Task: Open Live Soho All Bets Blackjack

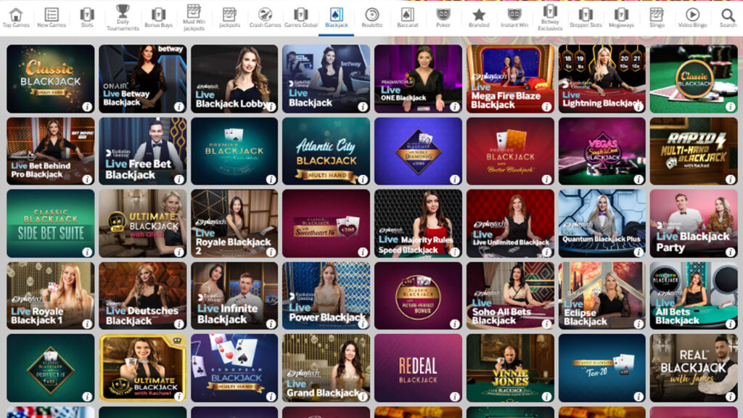Action: [510, 296]
